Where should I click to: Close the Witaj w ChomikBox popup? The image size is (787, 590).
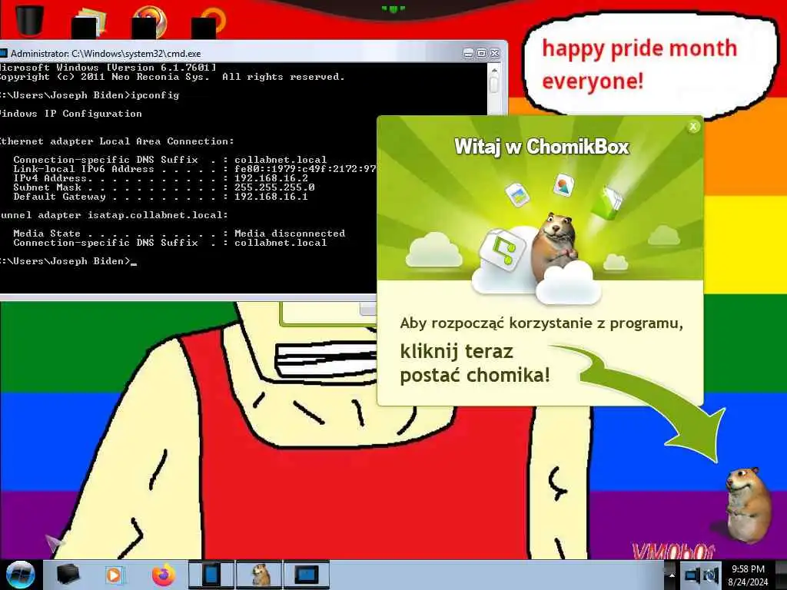[693, 127]
